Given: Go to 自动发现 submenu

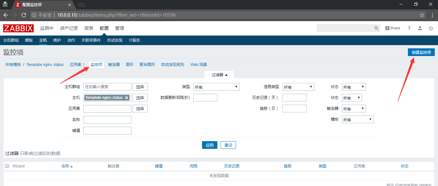Looking at the screenshot, I should point(115,40).
